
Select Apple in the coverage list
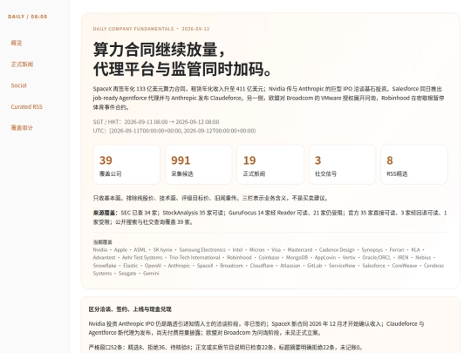(120, 250)
